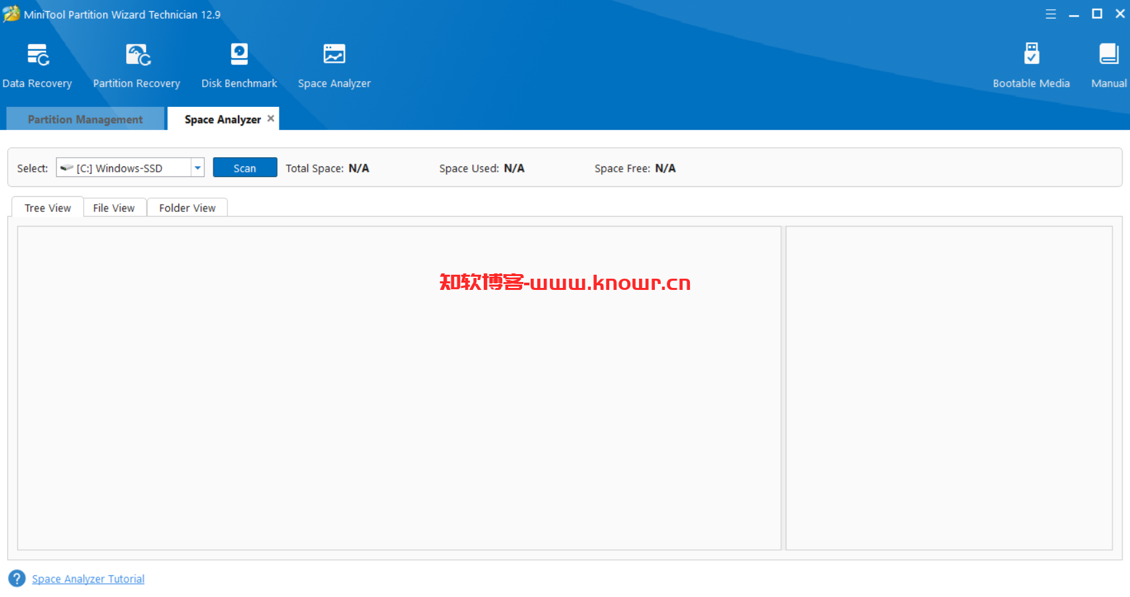Viewport: 1130px width, 597px height.
Task: Select the Space Analyzer tab
Action: pos(223,119)
